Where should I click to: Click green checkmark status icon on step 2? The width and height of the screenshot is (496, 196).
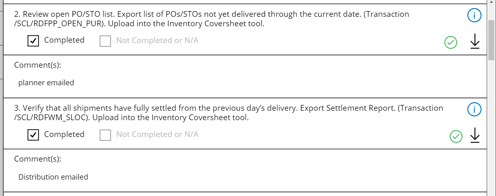click(451, 42)
